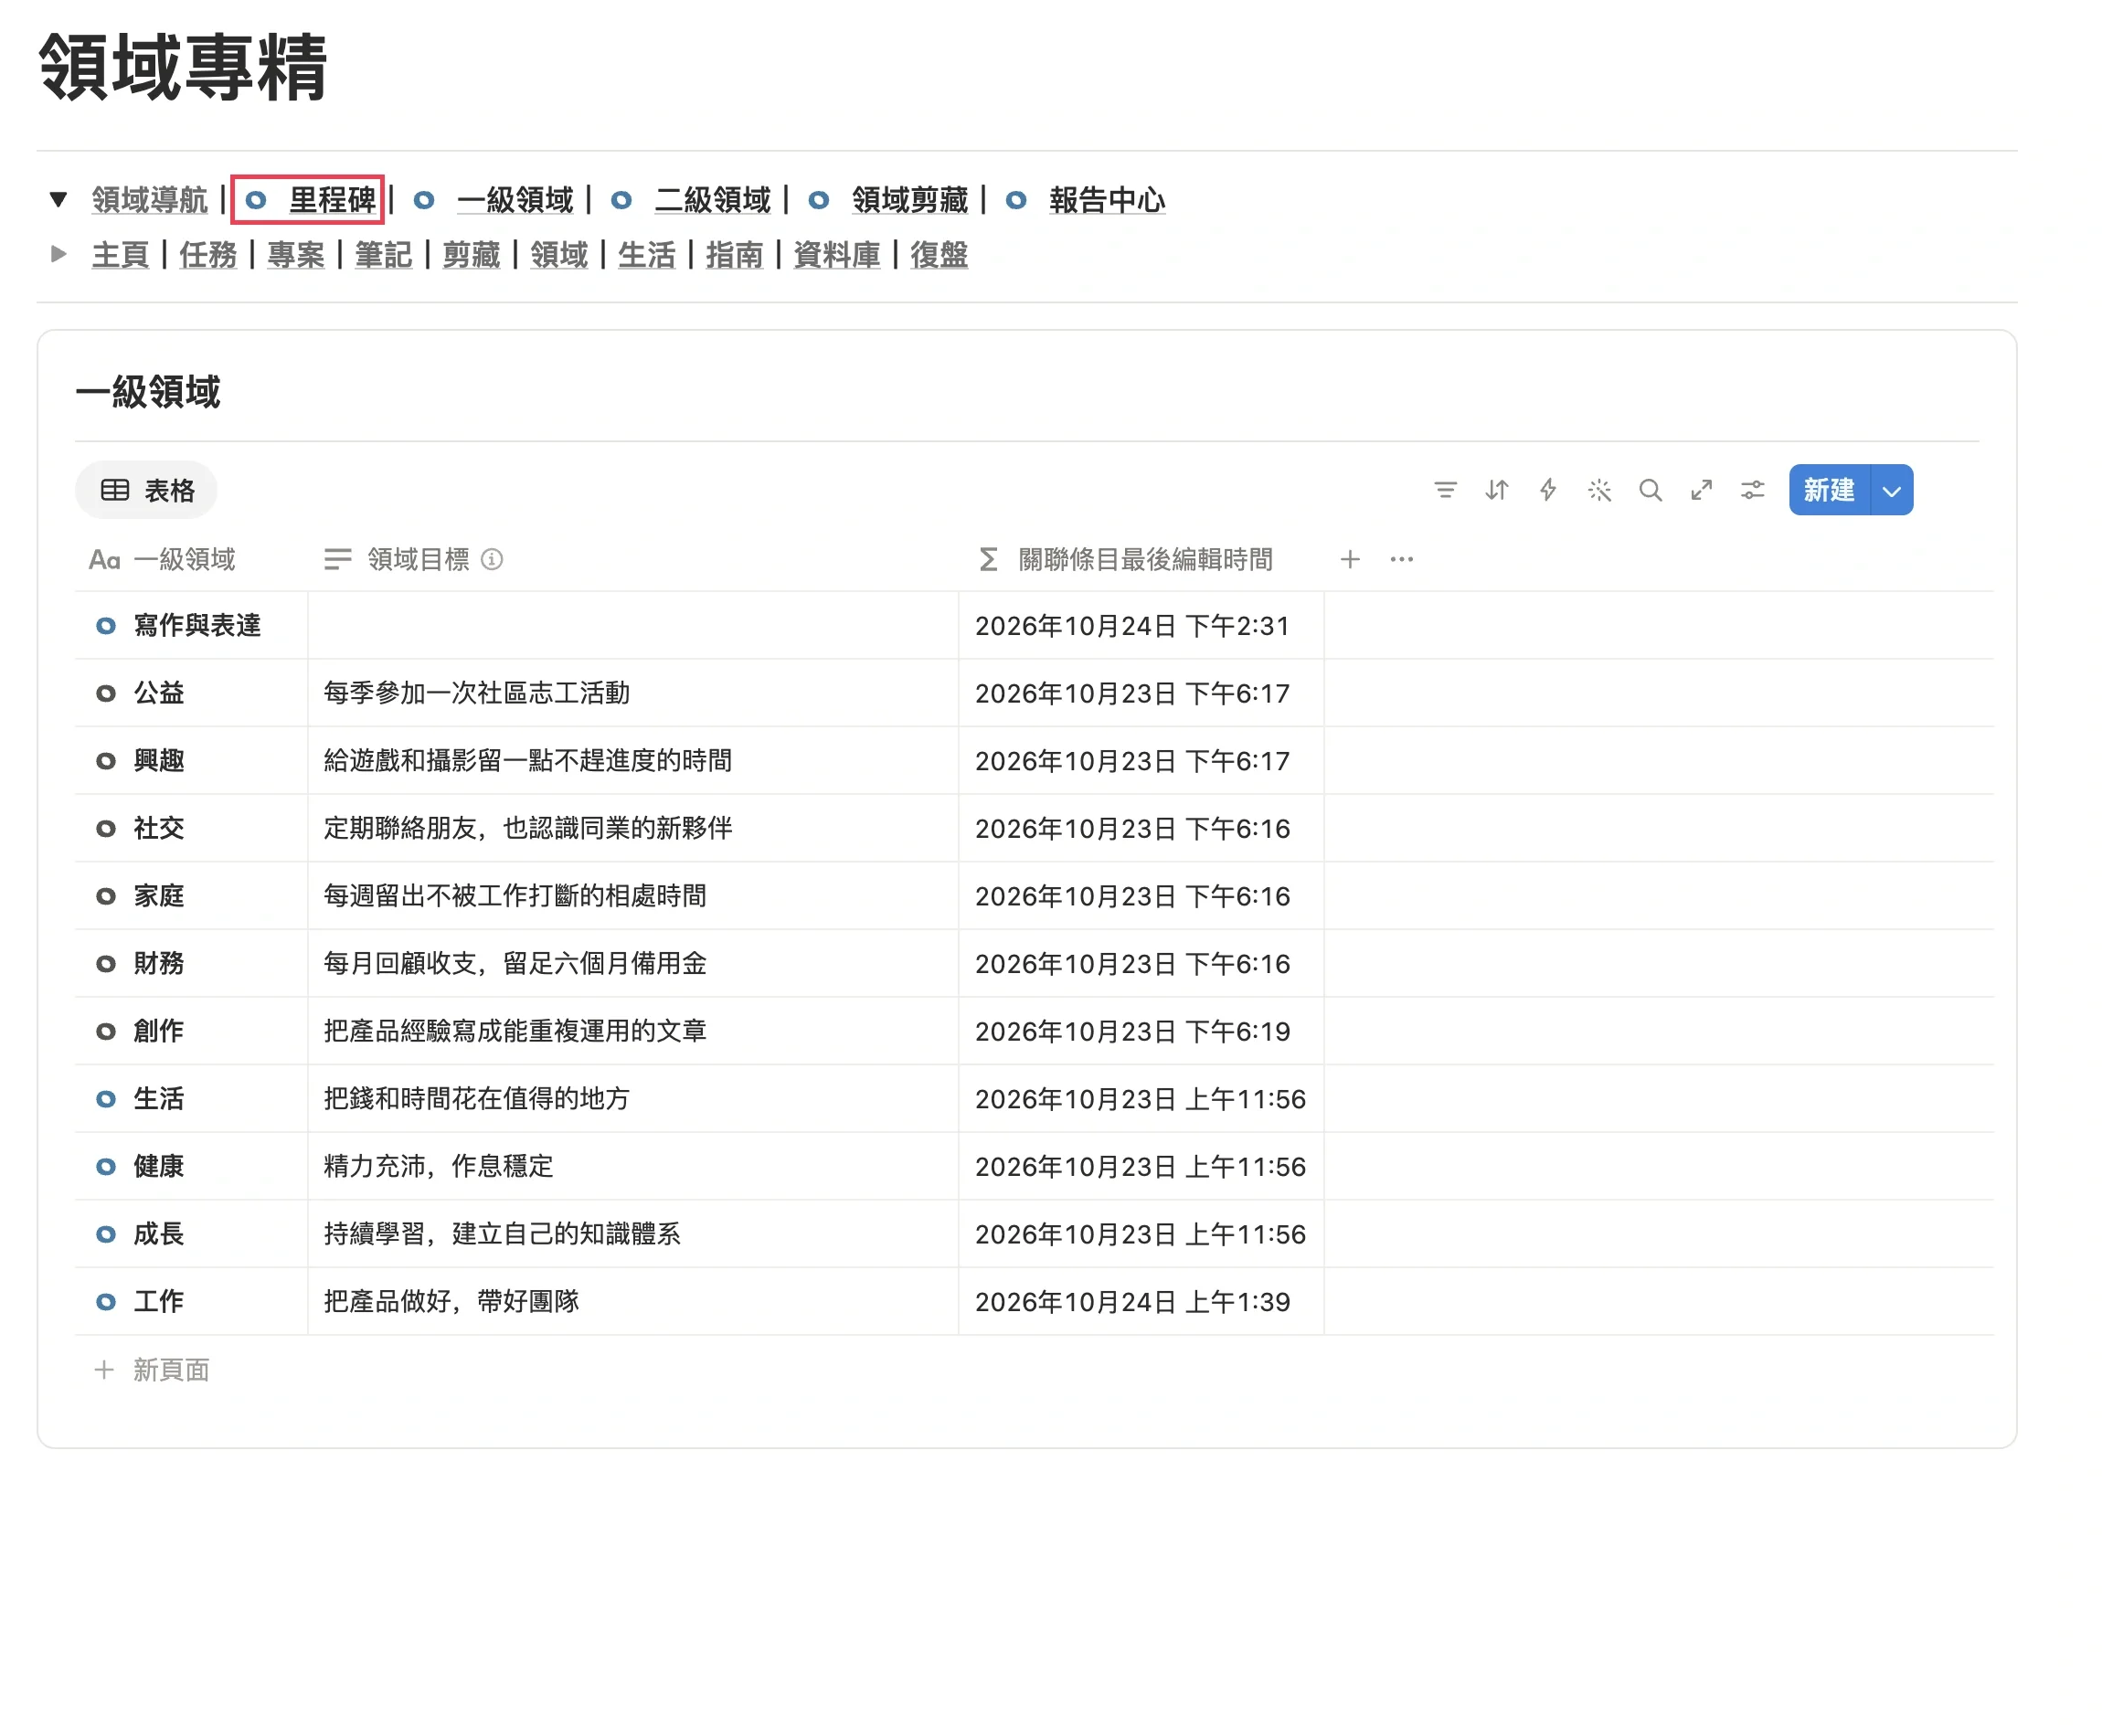Click the page icon of 公益 row
This screenshot has height=1736, width=2102.
(x=105, y=693)
